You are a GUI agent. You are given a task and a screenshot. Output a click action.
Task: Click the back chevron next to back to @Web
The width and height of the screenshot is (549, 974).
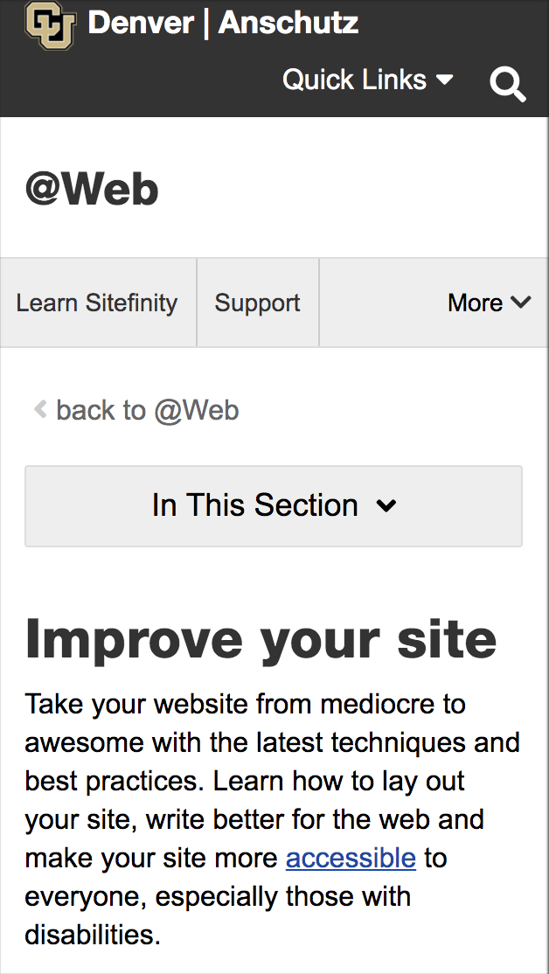(38, 409)
